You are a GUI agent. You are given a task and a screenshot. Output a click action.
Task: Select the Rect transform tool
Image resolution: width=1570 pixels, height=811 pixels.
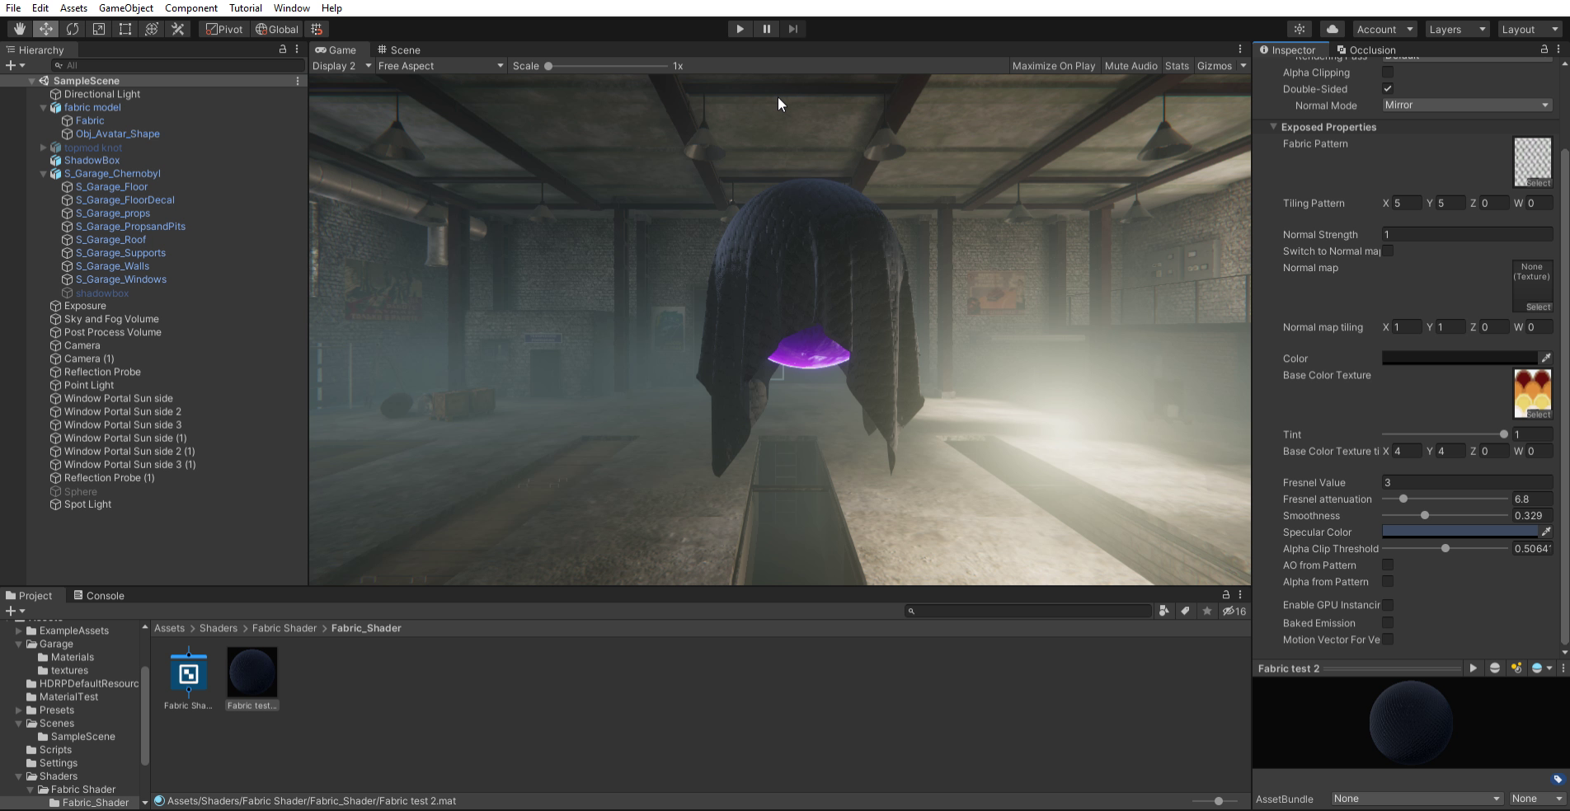coord(125,29)
